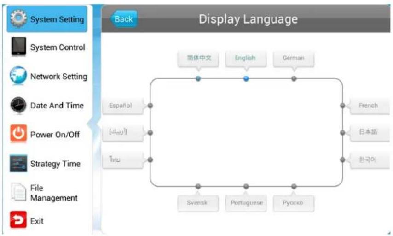Open the System Control menu label
Screen dimensions: 393x236
(58, 47)
